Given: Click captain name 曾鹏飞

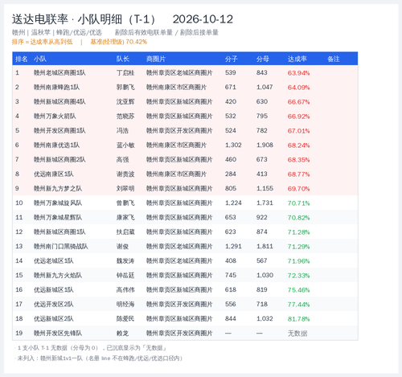Looking at the screenshot, I should pyautogui.click(x=125, y=203).
